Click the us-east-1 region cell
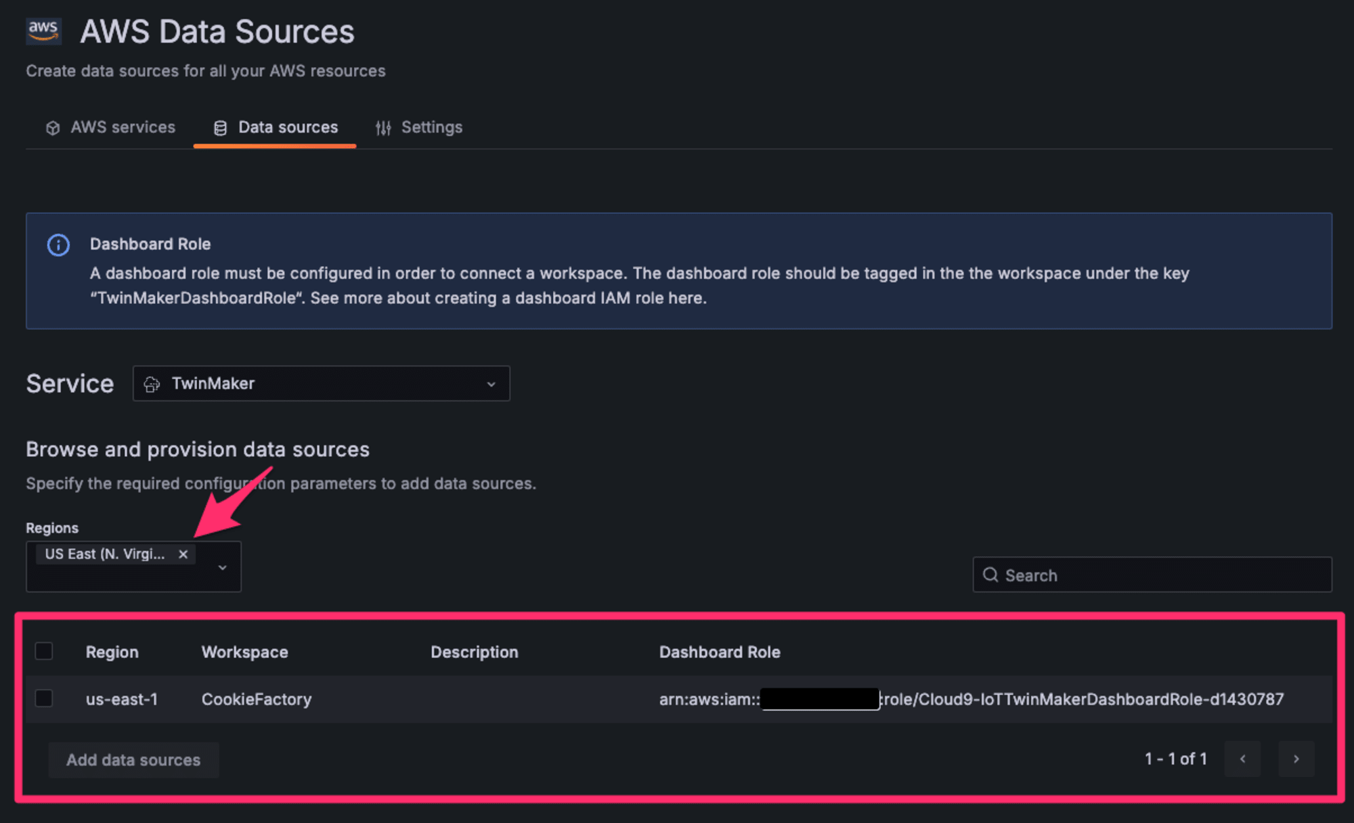 tap(122, 699)
